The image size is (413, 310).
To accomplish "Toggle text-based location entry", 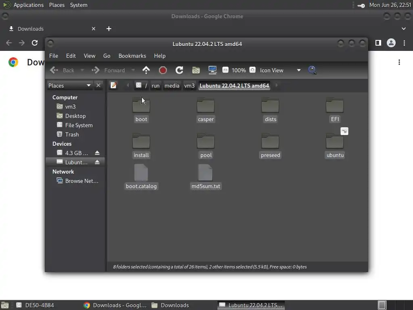I will pyautogui.click(x=113, y=86).
